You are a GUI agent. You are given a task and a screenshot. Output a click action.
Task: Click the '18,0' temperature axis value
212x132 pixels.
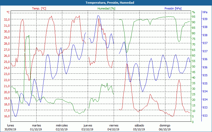click(7, 104)
